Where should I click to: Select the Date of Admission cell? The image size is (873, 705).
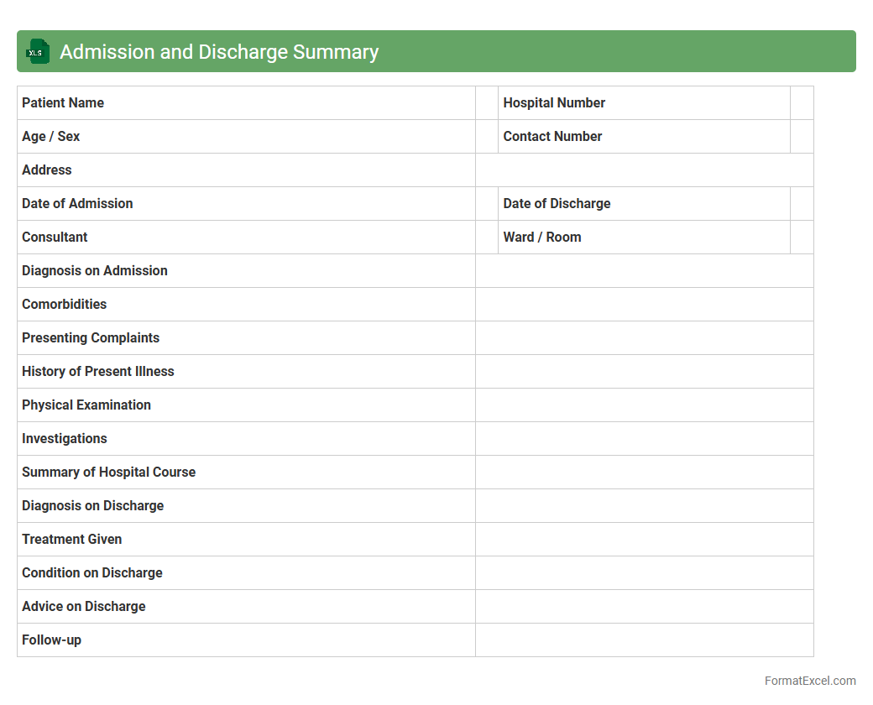coord(246,204)
